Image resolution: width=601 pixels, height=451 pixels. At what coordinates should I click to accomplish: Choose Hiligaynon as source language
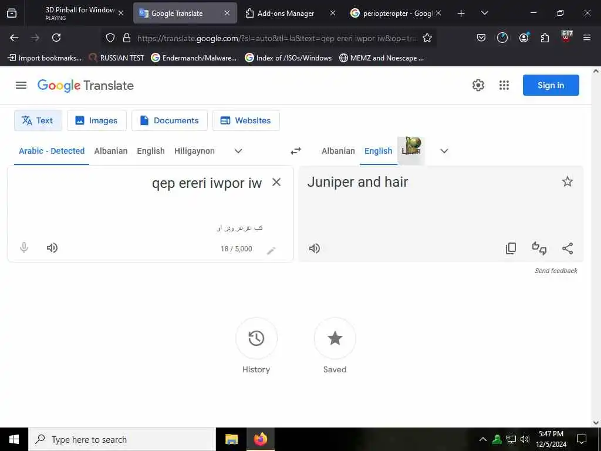pos(194,151)
